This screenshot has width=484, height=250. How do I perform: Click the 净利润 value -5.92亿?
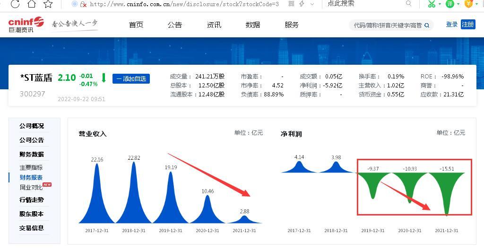coord(333,86)
